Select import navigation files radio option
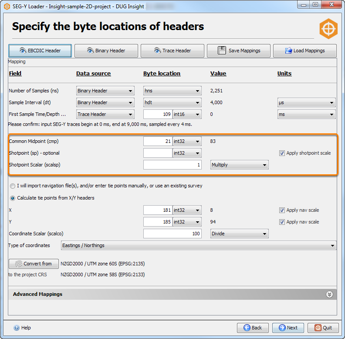 coord(13,186)
